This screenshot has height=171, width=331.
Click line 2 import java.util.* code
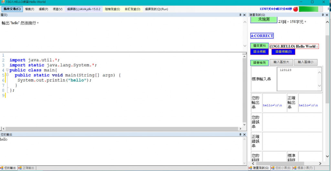click(35, 60)
